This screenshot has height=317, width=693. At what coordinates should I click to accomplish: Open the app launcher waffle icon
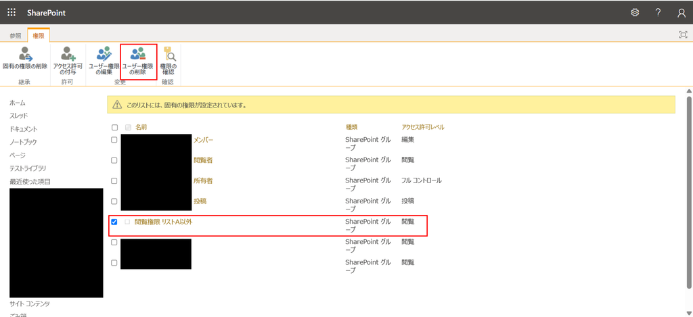(12, 12)
